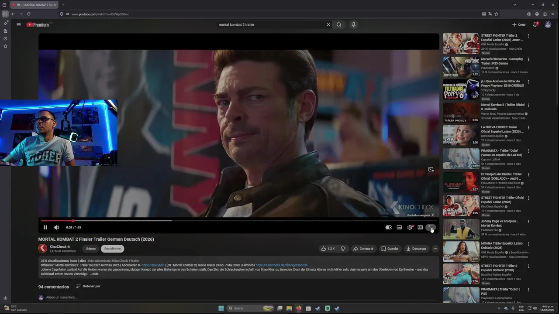Click the Compartir button
This screenshot has height=314, width=559.
363,249
